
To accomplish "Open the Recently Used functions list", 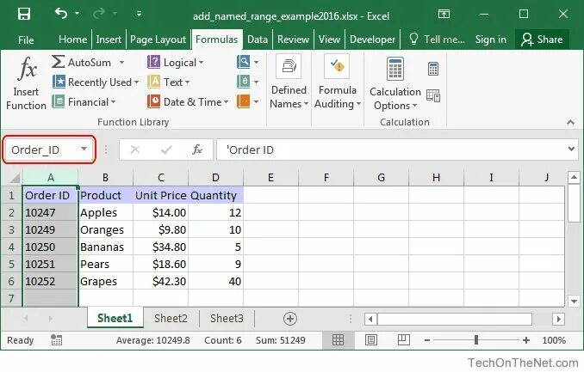I will pos(96,82).
